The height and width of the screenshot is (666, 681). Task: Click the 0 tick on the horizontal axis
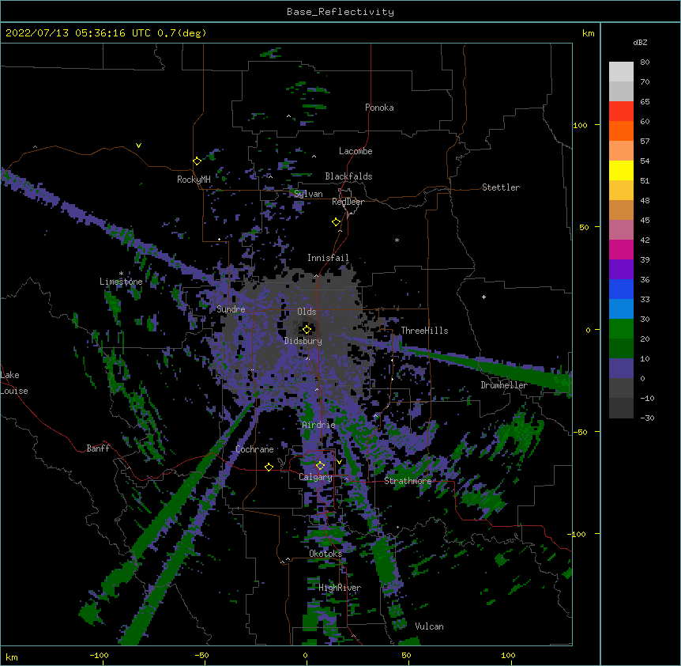305,655
